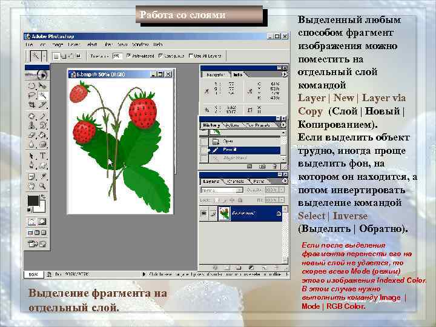Image resolution: width=436 pixels, height=327 pixels.
Task: Click Jump to ImageReady button
Action: 38,244
